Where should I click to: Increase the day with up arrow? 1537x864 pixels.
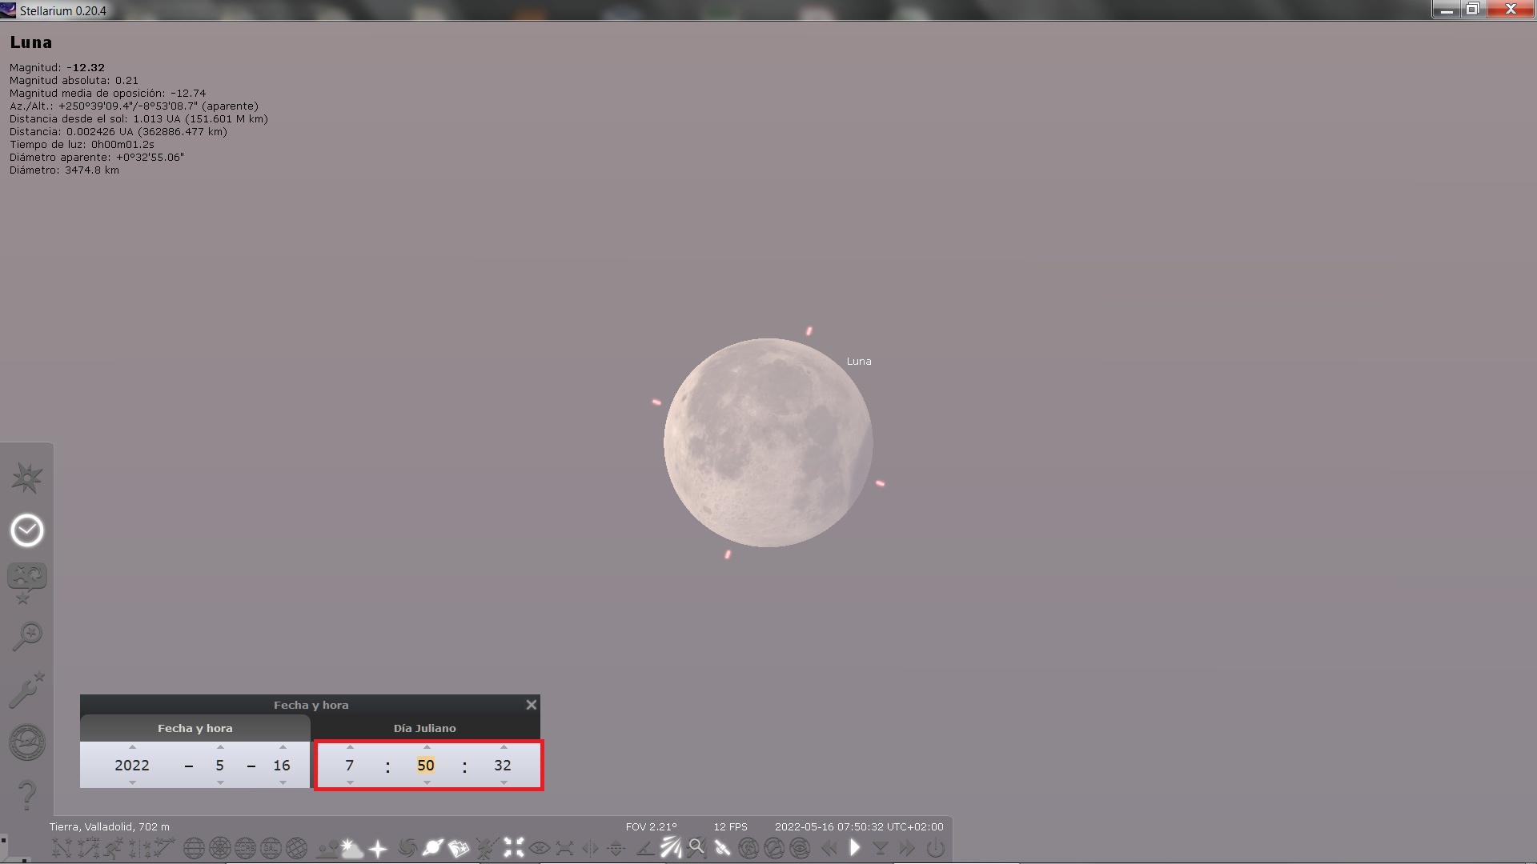283,747
